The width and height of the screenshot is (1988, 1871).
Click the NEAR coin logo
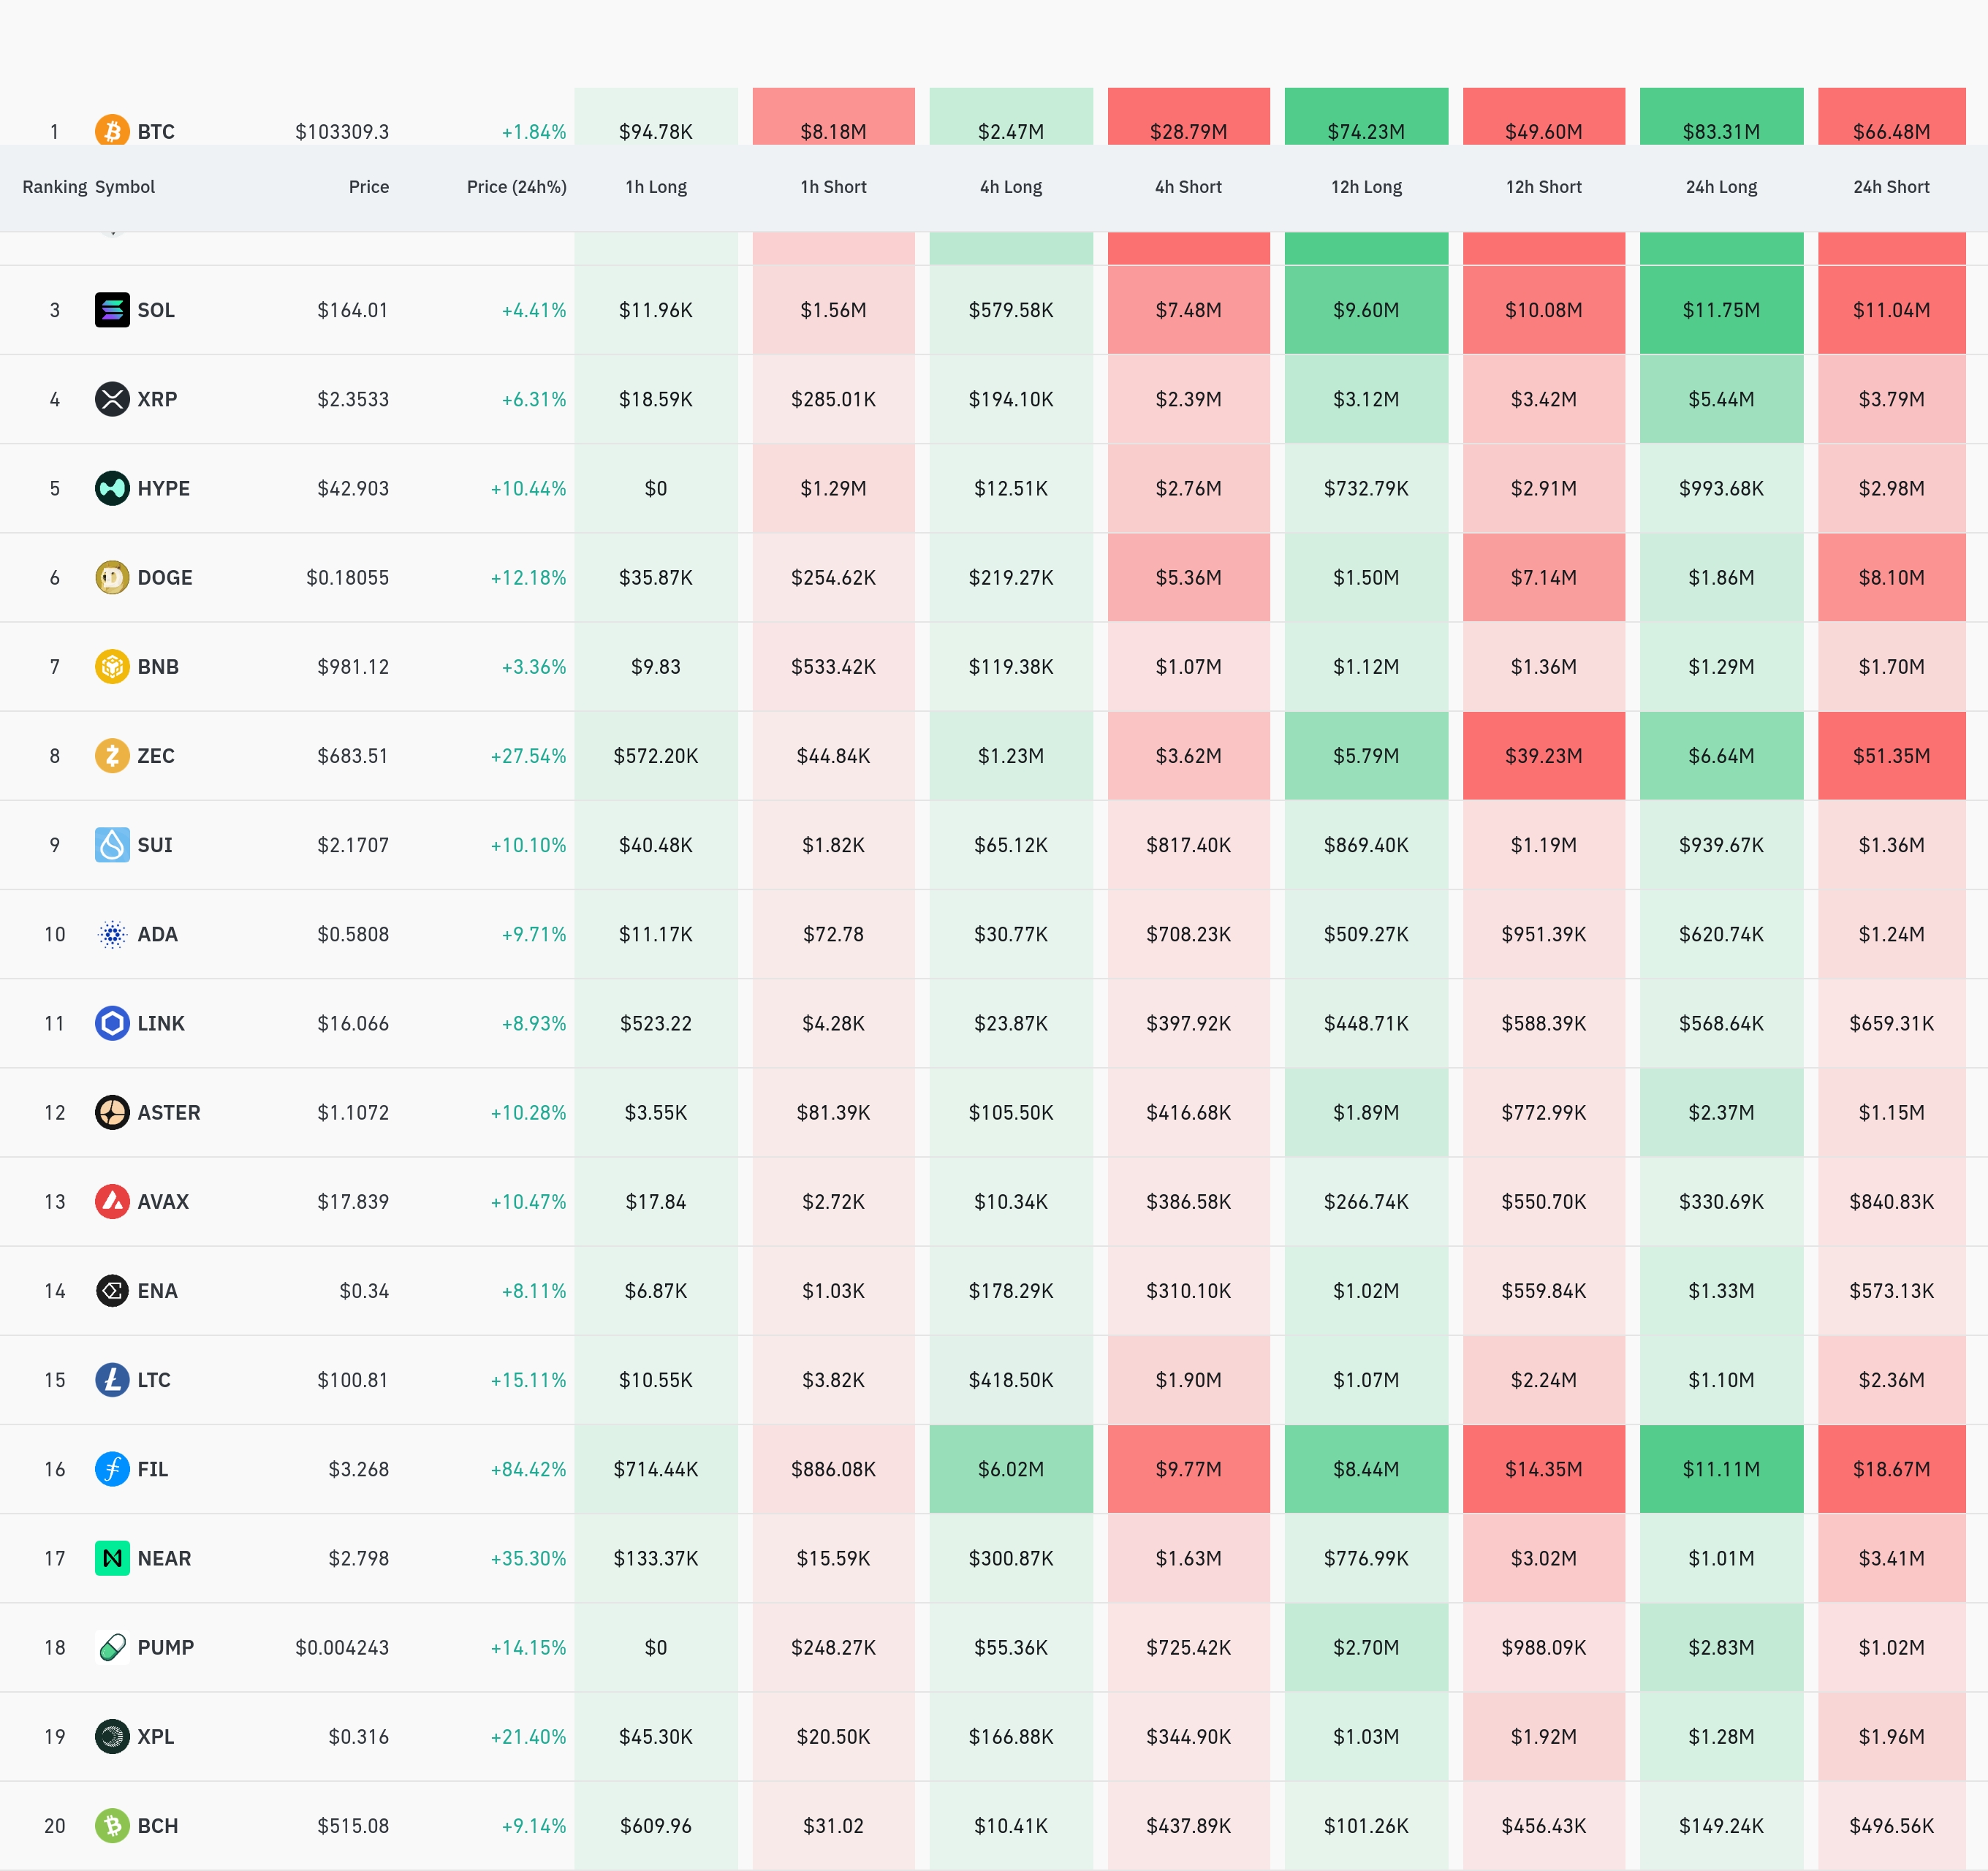coord(112,1558)
